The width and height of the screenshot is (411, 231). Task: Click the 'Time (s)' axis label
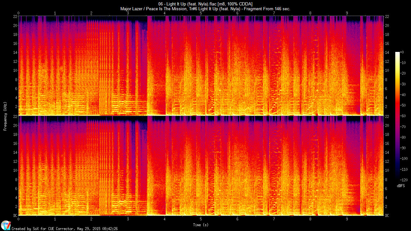(201, 225)
